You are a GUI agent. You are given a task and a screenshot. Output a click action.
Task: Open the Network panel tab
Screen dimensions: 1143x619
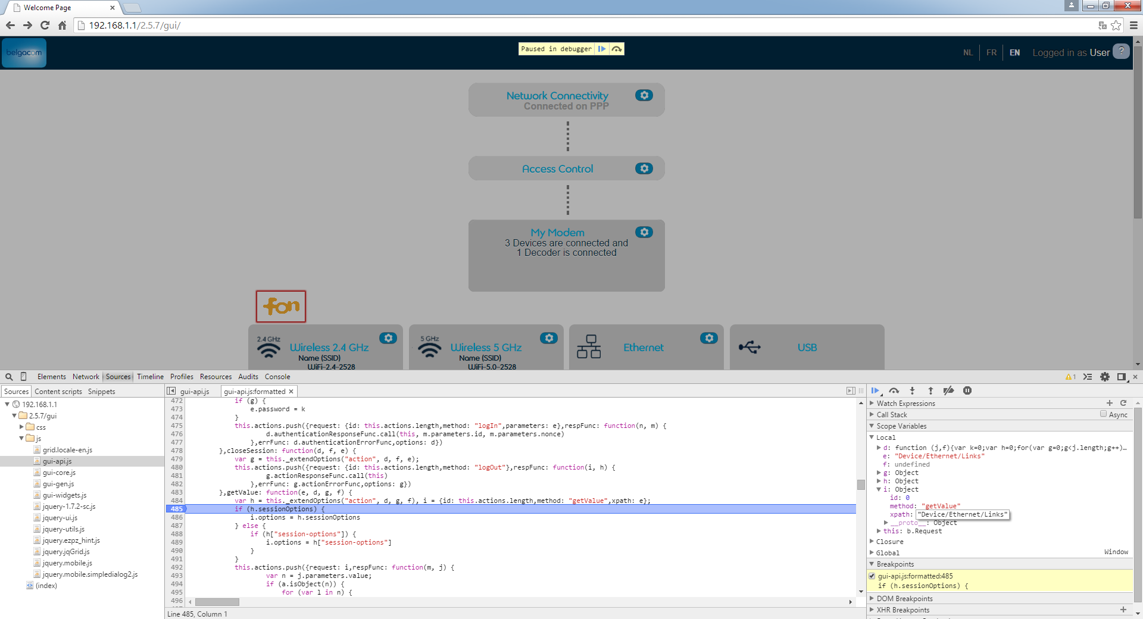pyautogui.click(x=86, y=377)
